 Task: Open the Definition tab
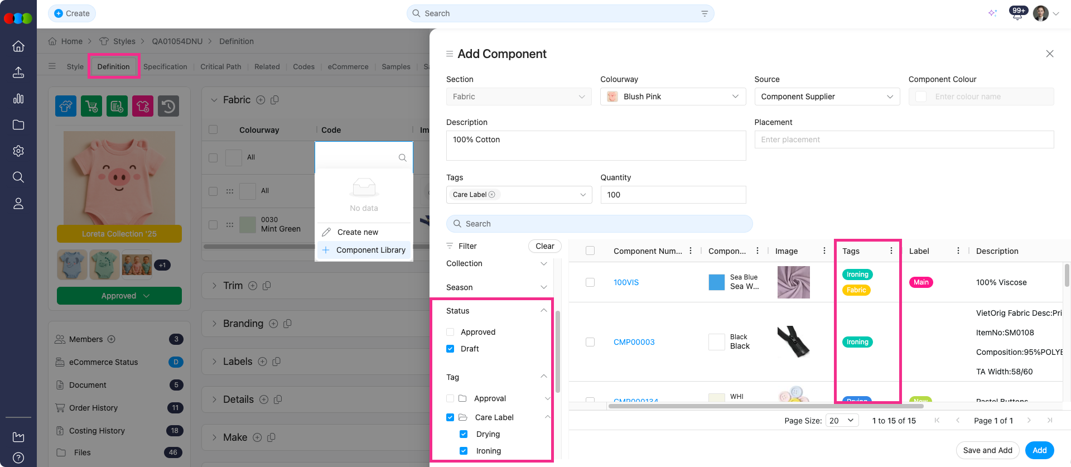(x=113, y=66)
